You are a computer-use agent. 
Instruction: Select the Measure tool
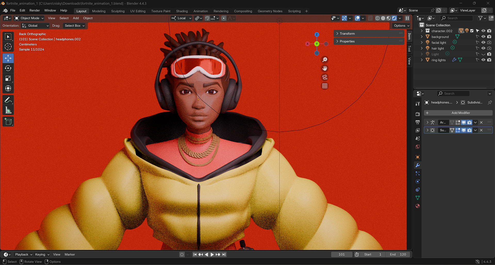8,110
